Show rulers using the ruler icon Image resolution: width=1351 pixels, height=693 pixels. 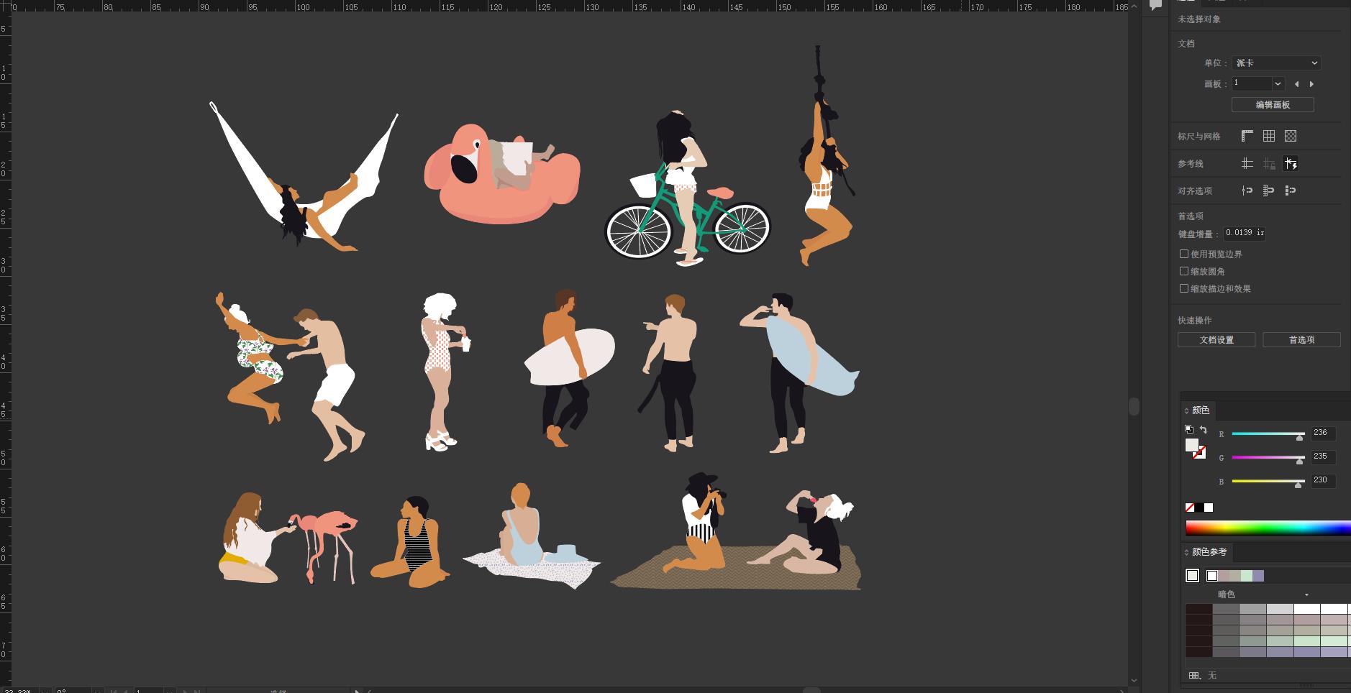(1247, 136)
